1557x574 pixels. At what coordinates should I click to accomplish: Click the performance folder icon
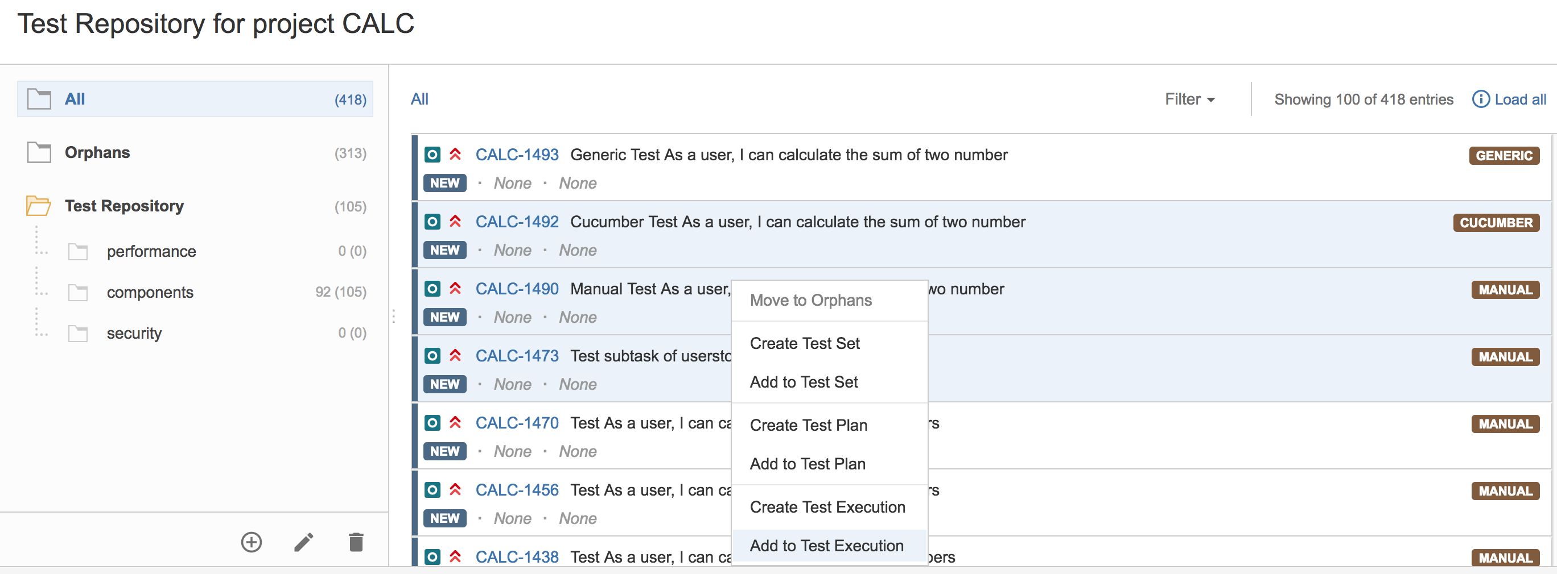pyautogui.click(x=78, y=252)
